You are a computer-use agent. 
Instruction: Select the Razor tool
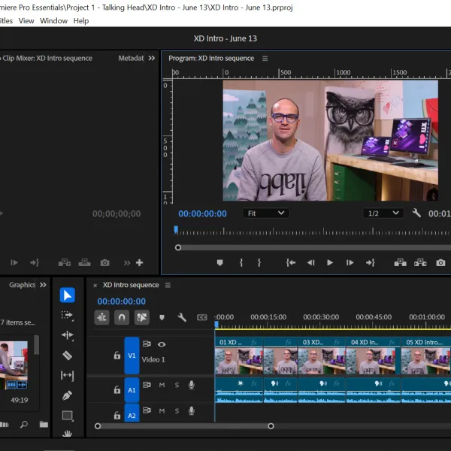click(x=68, y=356)
